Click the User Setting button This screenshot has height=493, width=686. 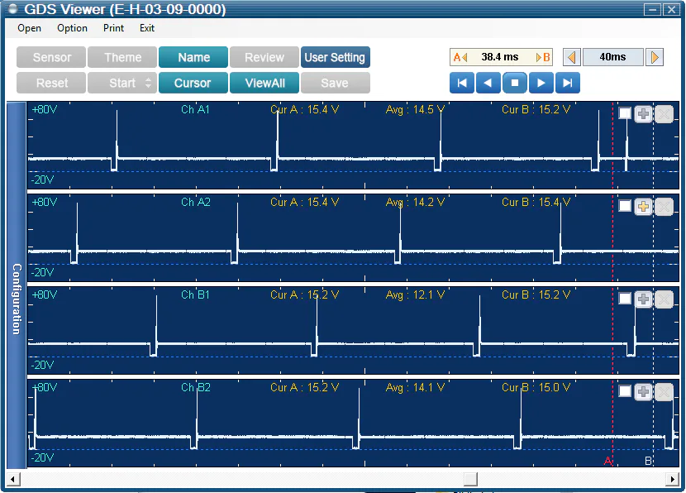coord(335,57)
